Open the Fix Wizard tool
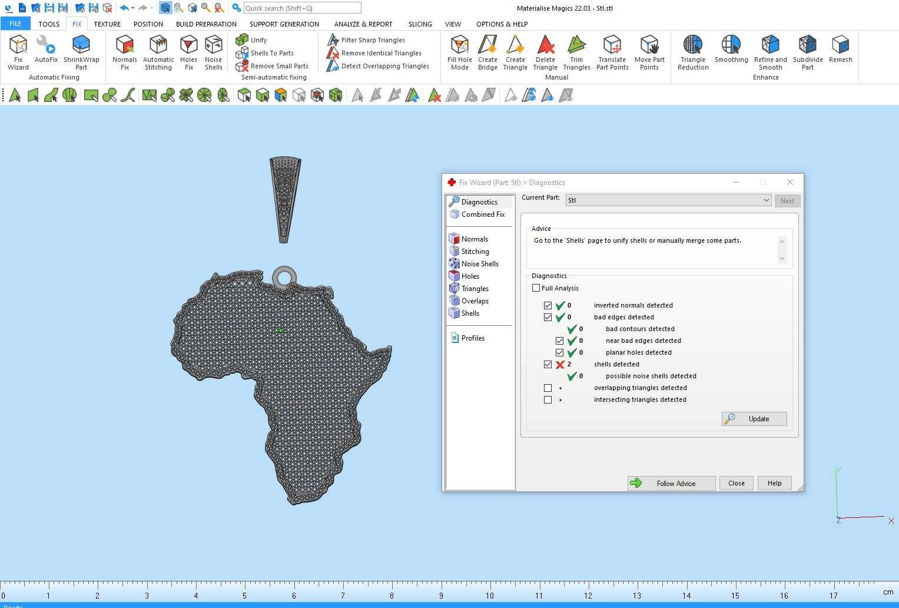This screenshot has width=899, height=608. coord(18,52)
